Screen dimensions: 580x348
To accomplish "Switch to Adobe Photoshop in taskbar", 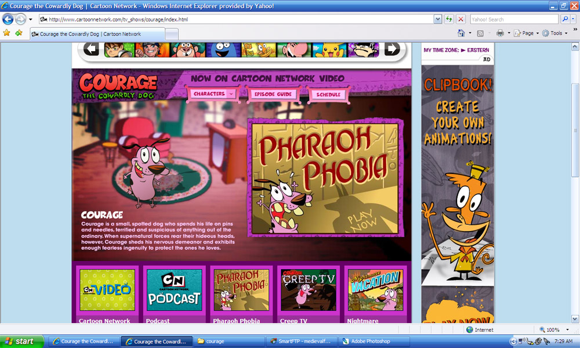I will coord(374,342).
